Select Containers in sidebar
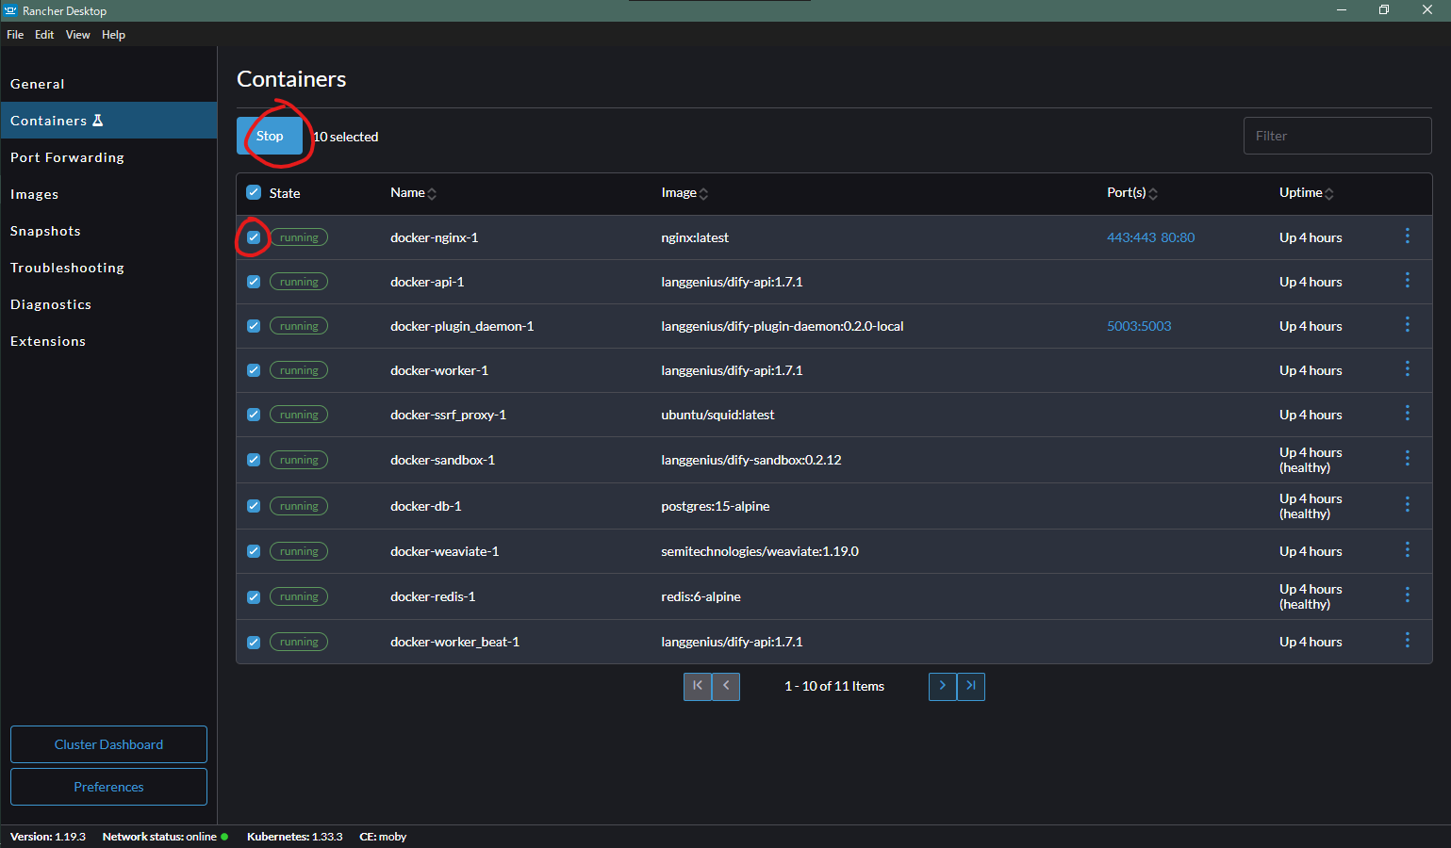Screen dimensions: 1451x848 coord(108,121)
